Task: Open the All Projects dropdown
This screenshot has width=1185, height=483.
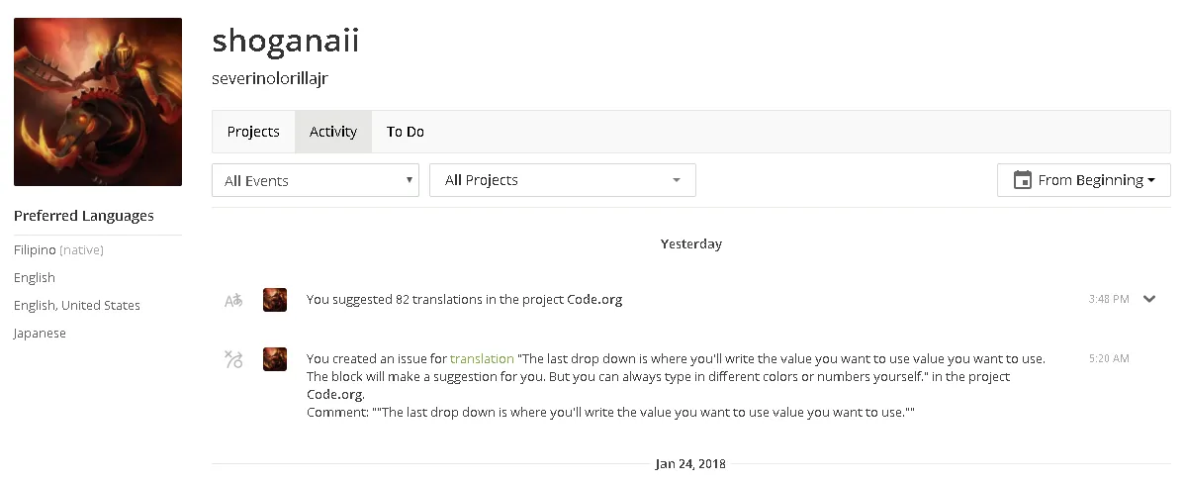Action: pyautogui.click(x=562, y=180)
